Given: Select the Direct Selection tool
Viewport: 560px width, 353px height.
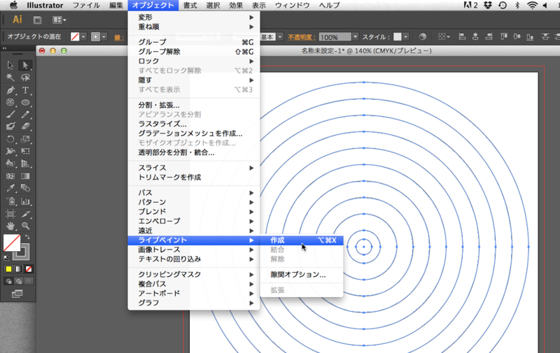Looking at the screenshot, I should [25, 65].
